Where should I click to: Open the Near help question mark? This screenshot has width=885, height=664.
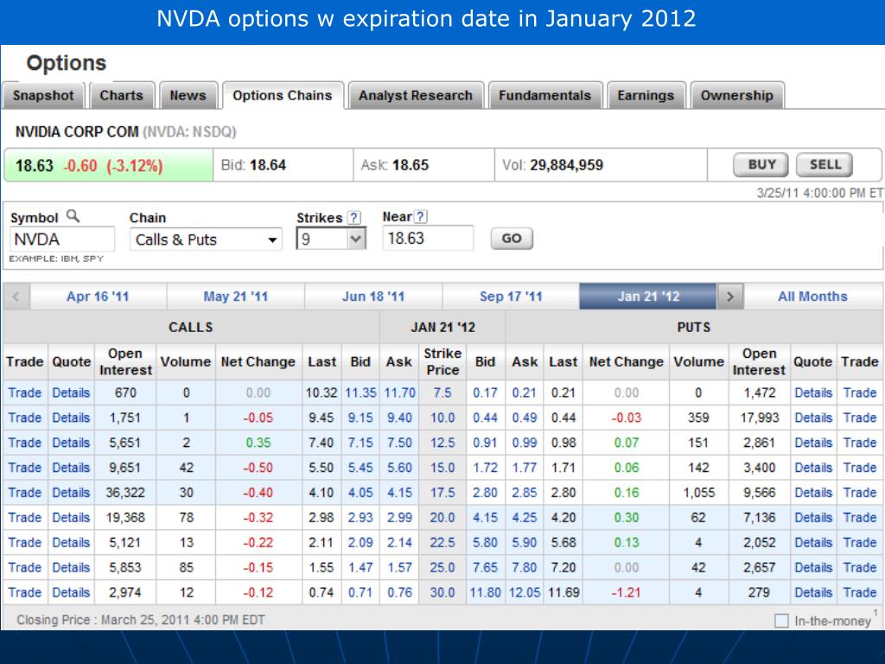[x=421, y=216]
